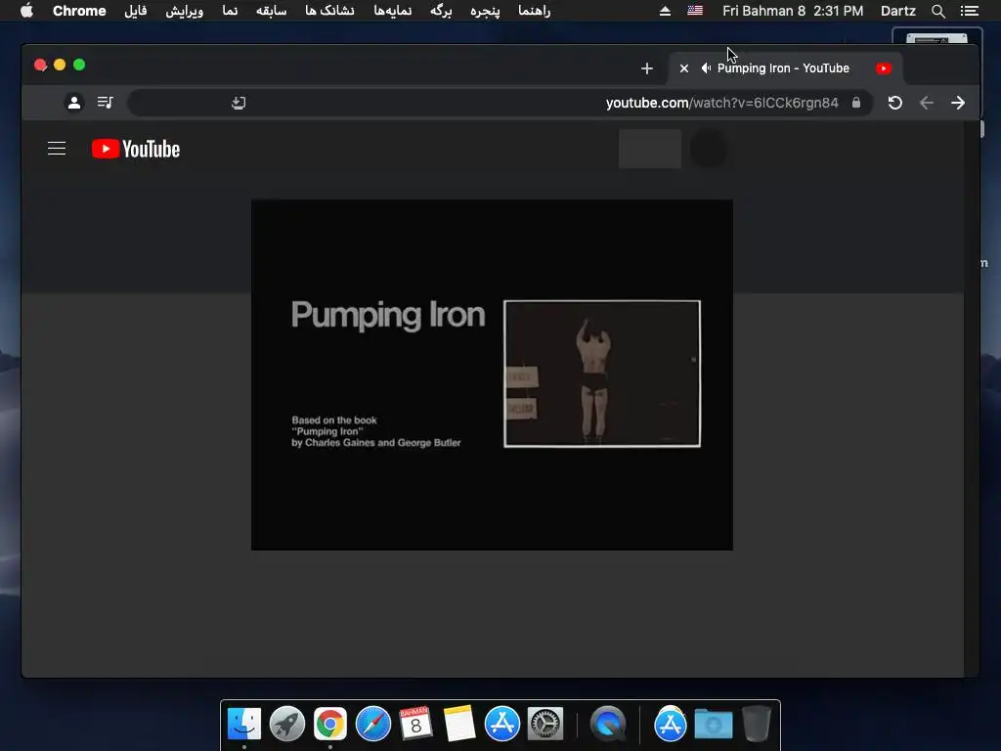This screenshot has height=751, width=1001.
Task: Navigate using the grayed back arrow
Action: 927,103
